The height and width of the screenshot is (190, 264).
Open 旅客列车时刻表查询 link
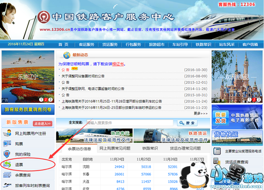click(32, 186)
